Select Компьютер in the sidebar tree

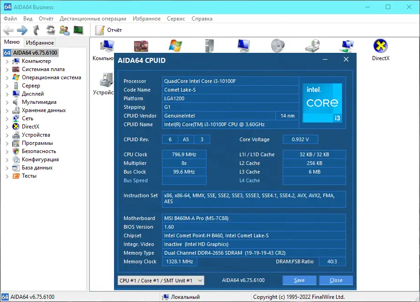(x=36, y=61)
